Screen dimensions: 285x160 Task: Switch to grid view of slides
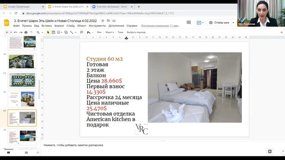[x=26, y=152]
